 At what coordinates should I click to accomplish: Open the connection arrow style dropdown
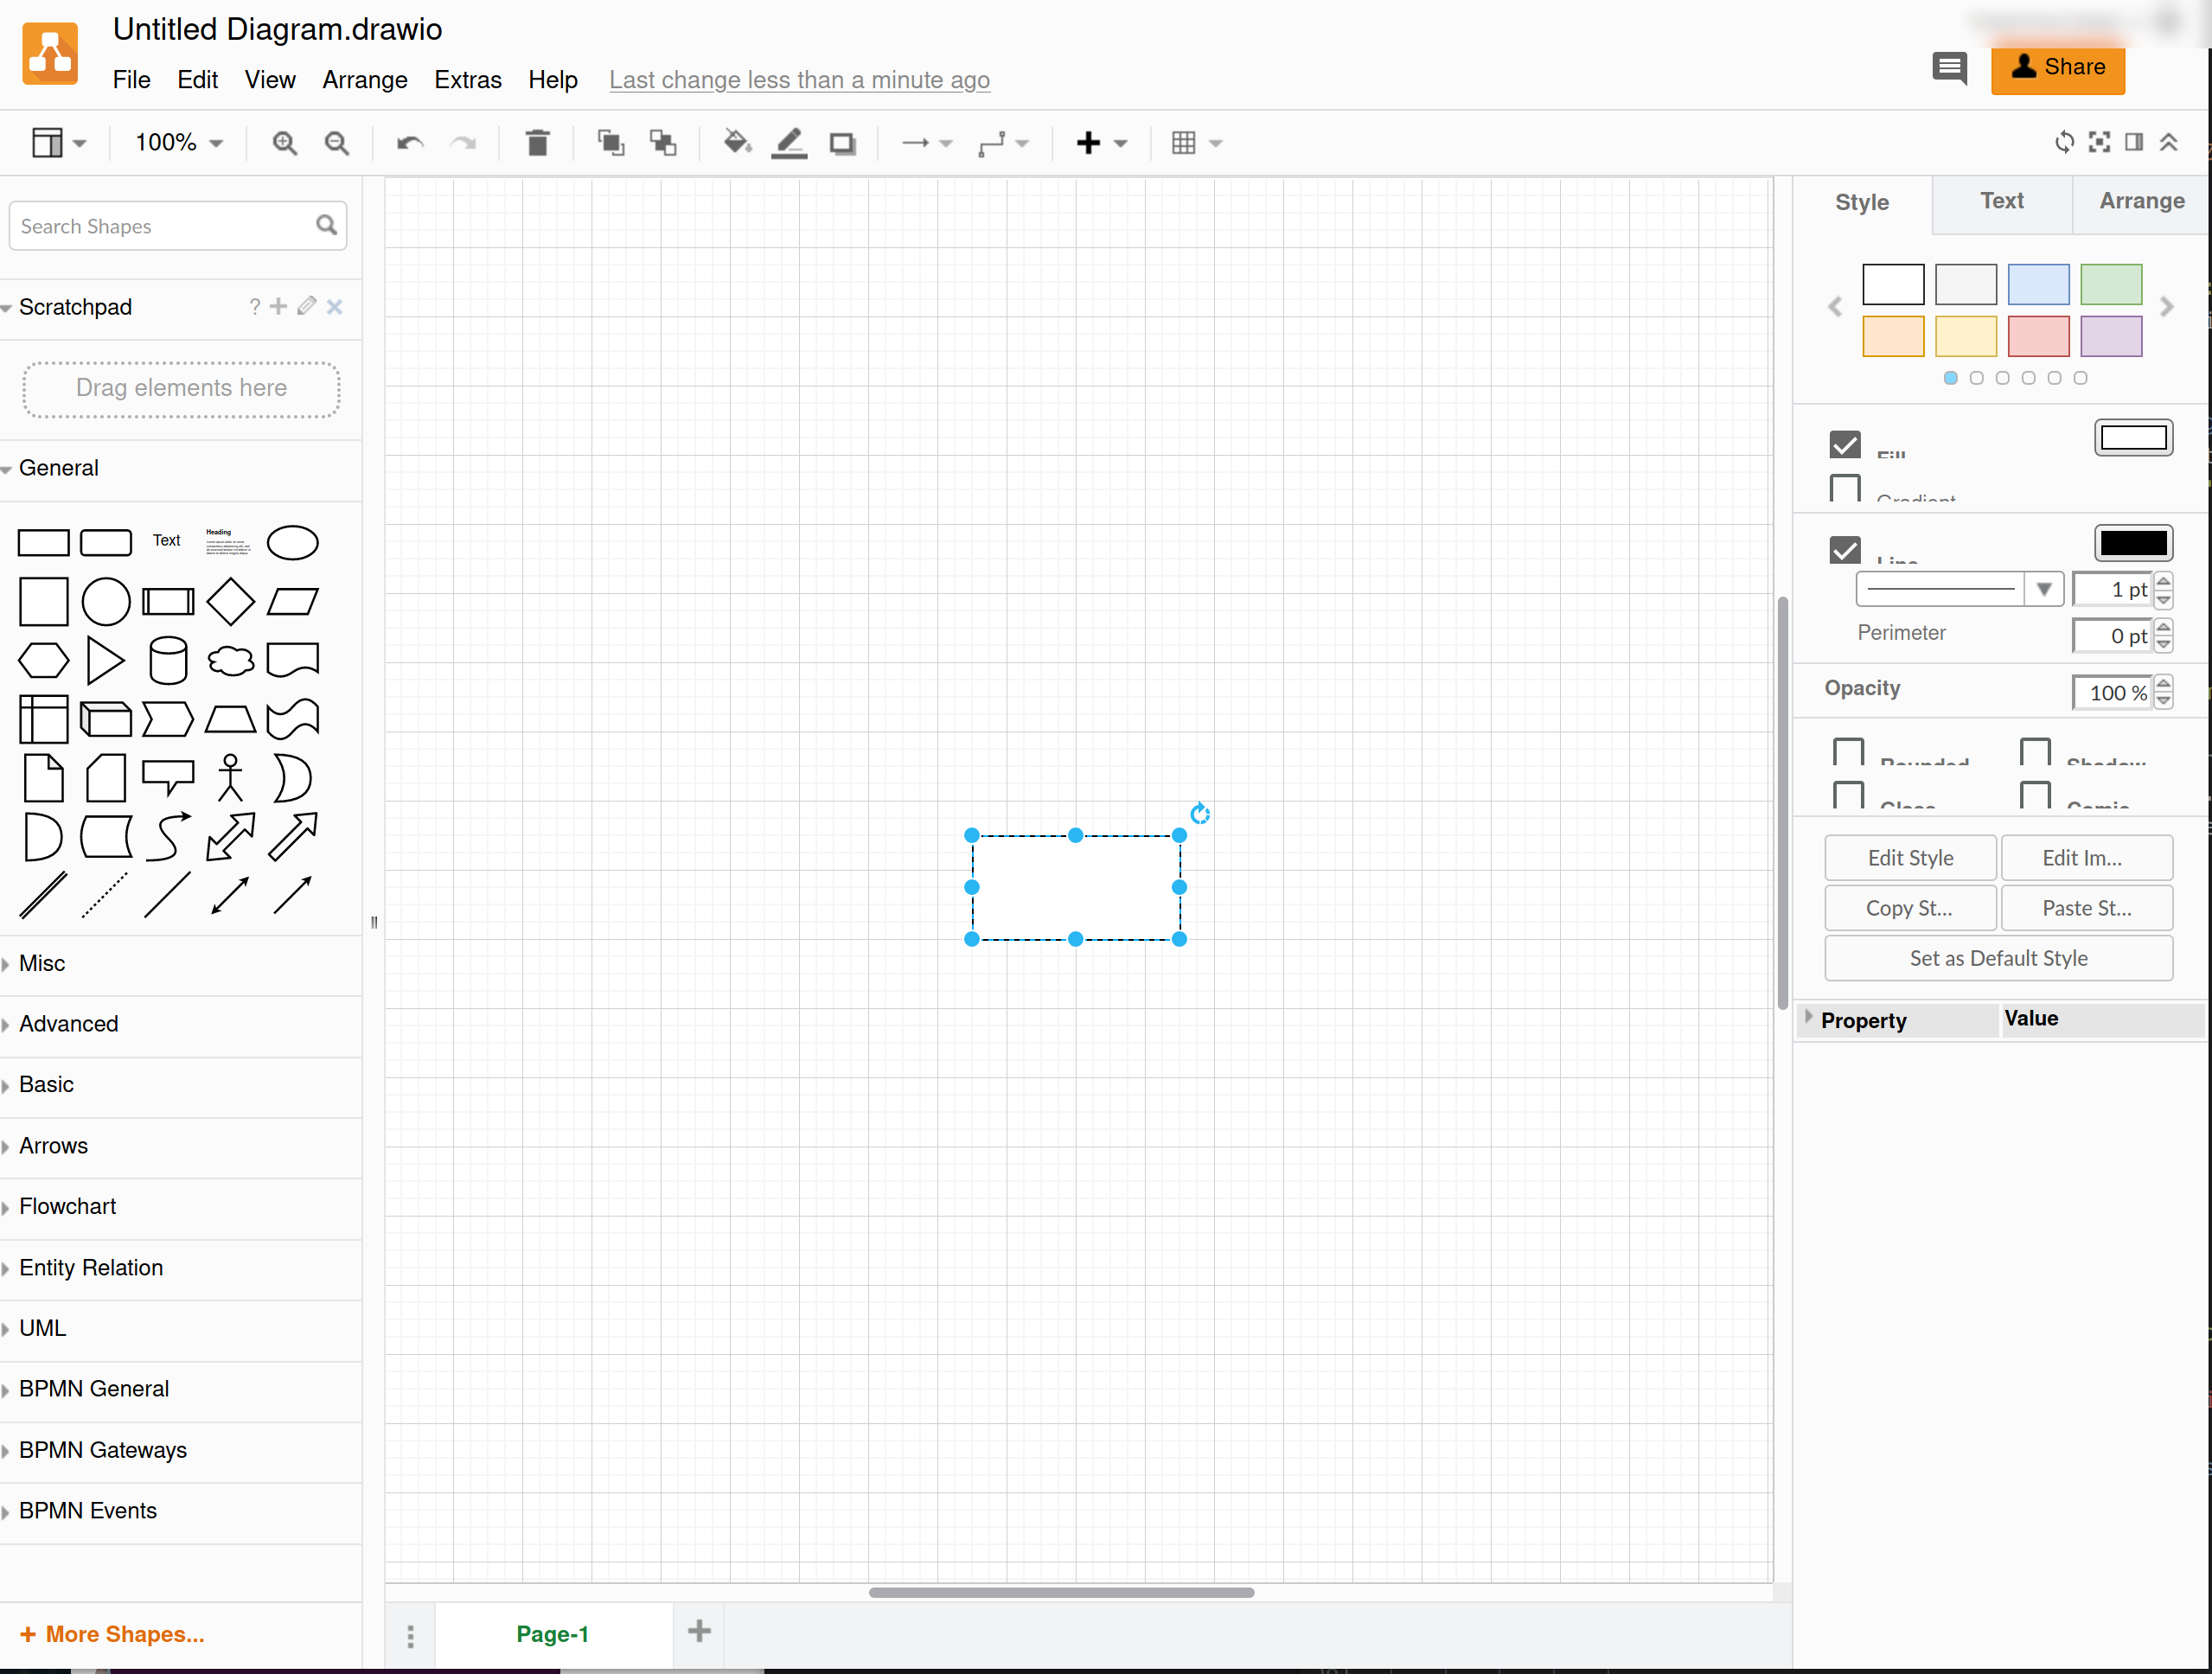927,143
